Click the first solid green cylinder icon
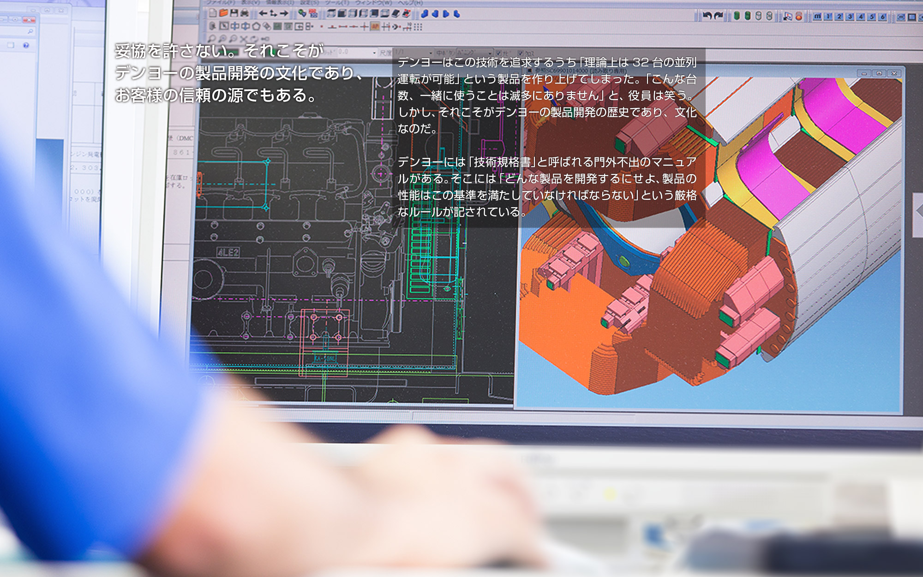This screenshot has height=577, width=923. pos(737,16)
